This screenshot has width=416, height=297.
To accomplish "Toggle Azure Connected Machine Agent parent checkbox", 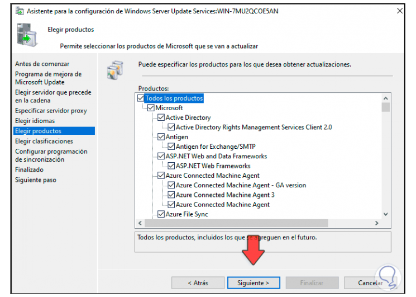I will pos(161,175).
